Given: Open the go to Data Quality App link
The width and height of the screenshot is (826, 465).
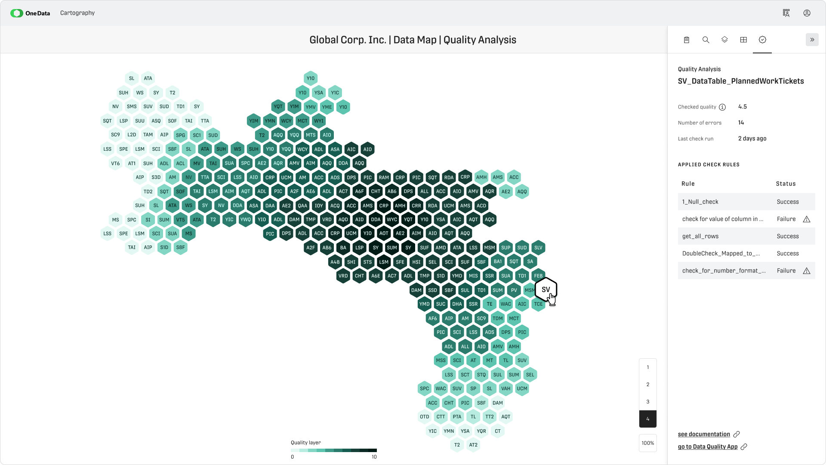Looking at the screenshot, I should click(708, 446).
